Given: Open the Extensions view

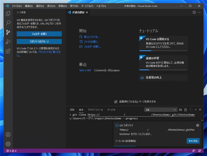Looking at the screenshot, I should click(8, 51).
